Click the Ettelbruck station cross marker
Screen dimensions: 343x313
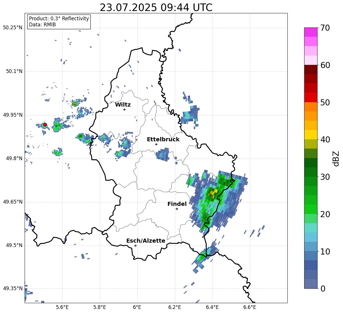coord(156,144)
